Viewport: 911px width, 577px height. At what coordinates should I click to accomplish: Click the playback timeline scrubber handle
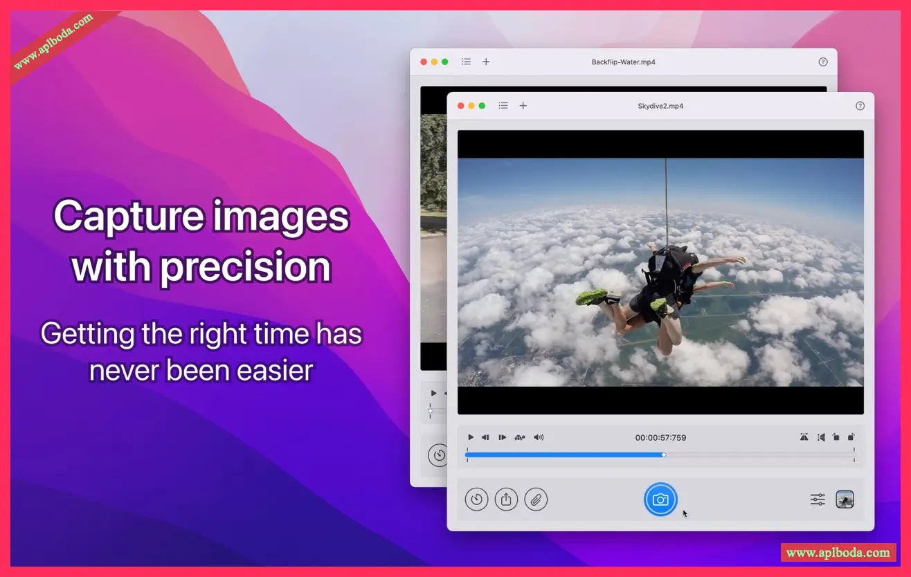pos(664,455)
